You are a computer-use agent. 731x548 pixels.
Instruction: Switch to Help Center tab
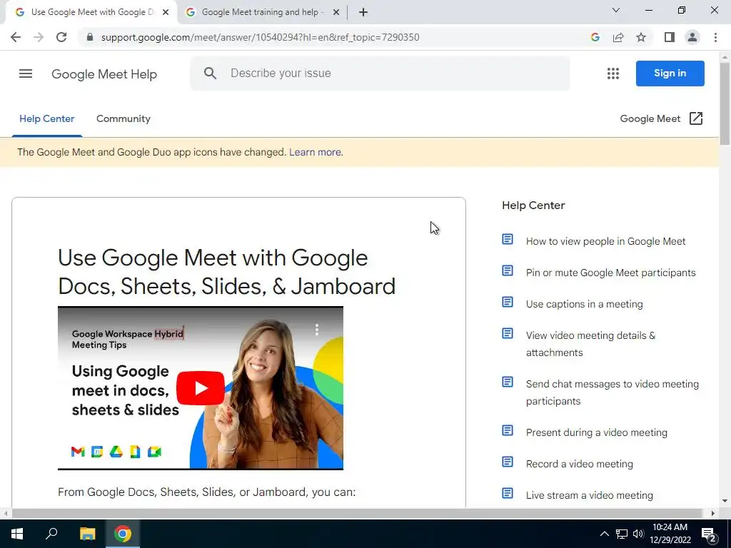pos(46,119)
